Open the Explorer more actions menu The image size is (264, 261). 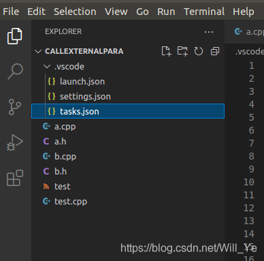tap(209, 32)
